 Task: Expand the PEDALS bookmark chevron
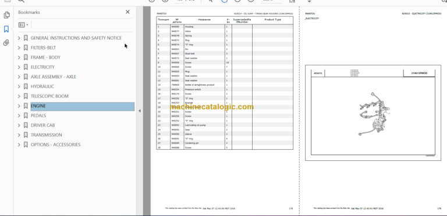(19, 116)
